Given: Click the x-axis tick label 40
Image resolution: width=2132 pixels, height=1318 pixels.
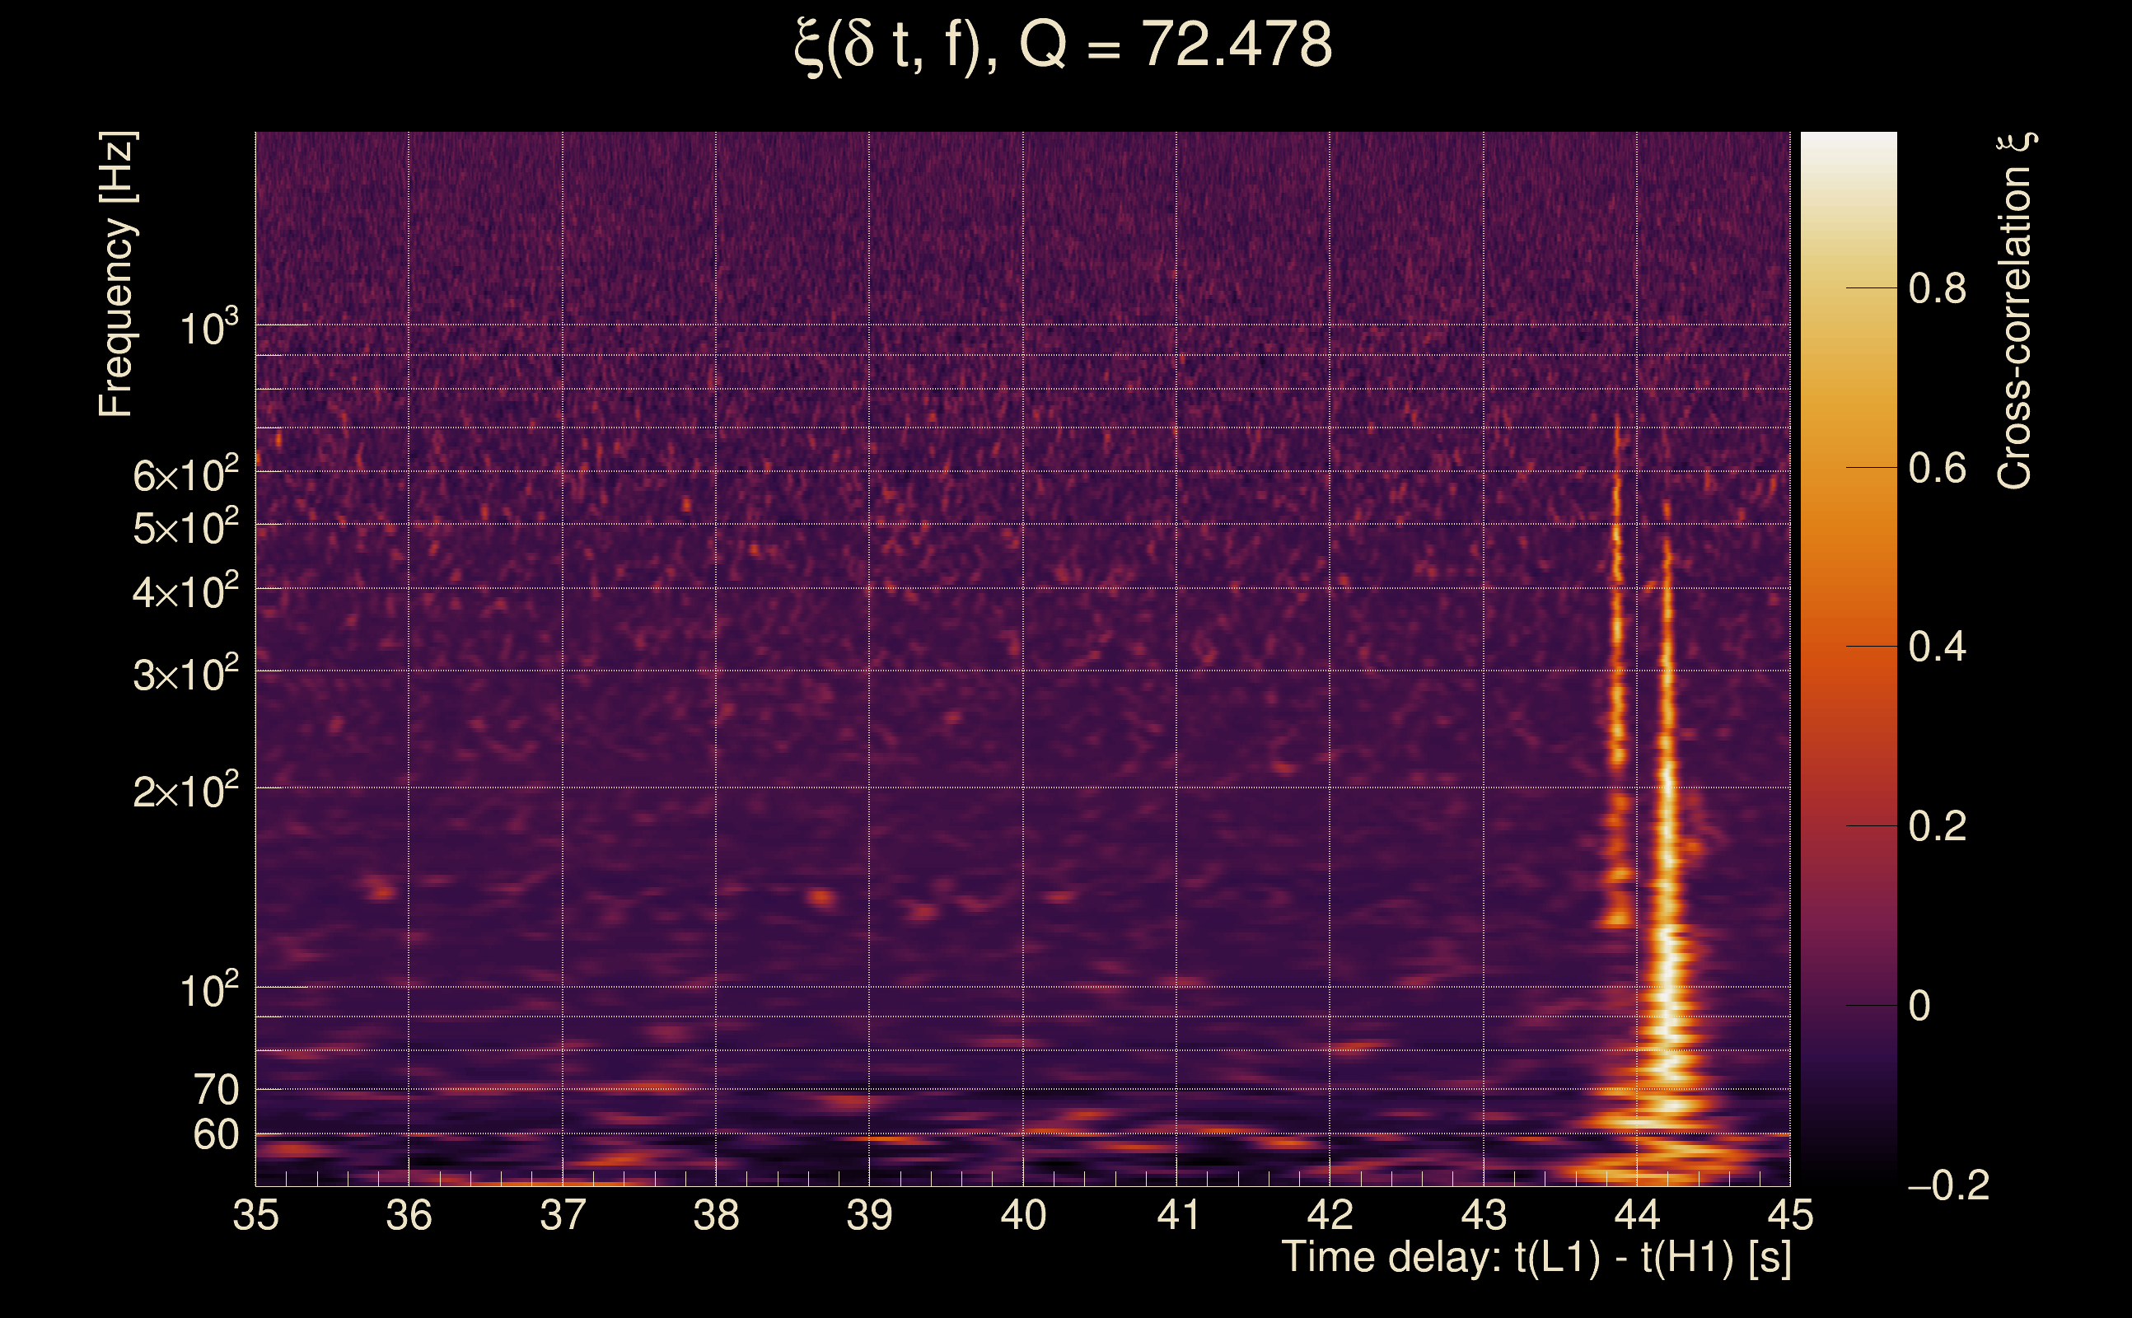Looking at the screenshot, I should (x=1022, y=1215).
